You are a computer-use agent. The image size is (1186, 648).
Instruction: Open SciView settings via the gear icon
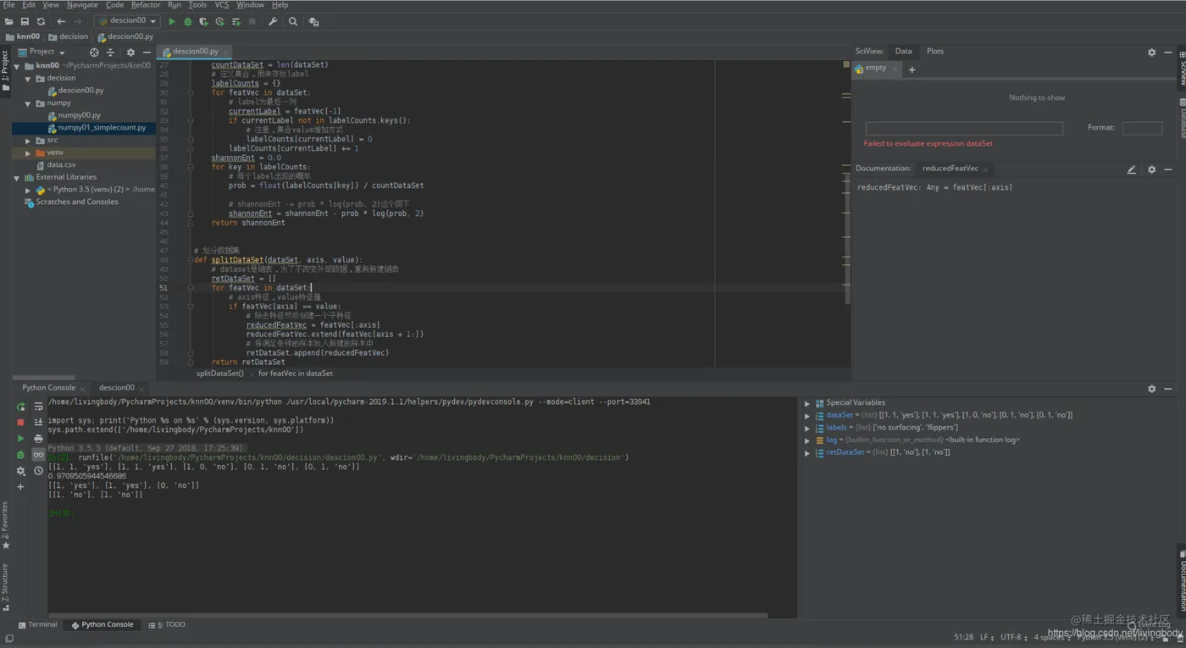(x=1151, y=52)
